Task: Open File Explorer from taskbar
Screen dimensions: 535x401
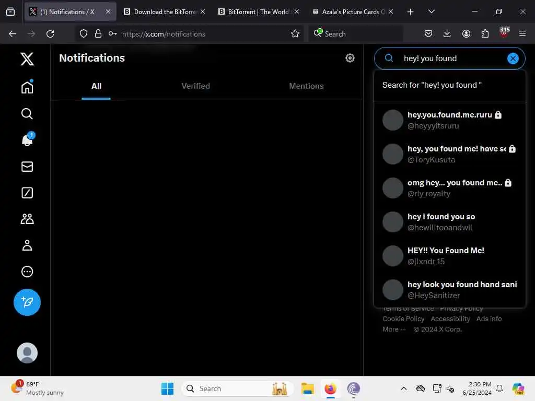Action: pyautogui.click(x=307, y=388)
